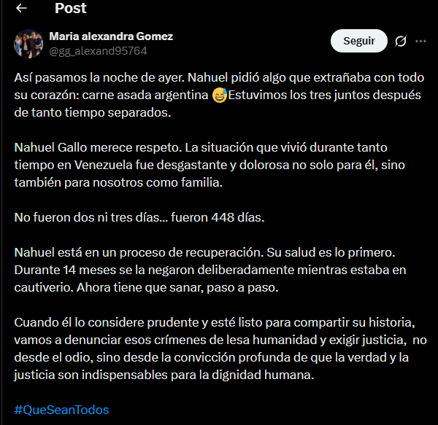The height and width of the screenshot is (425, 438).
Task: Click the text 'carne asada argentina'
Action: [x=145, y=95]
